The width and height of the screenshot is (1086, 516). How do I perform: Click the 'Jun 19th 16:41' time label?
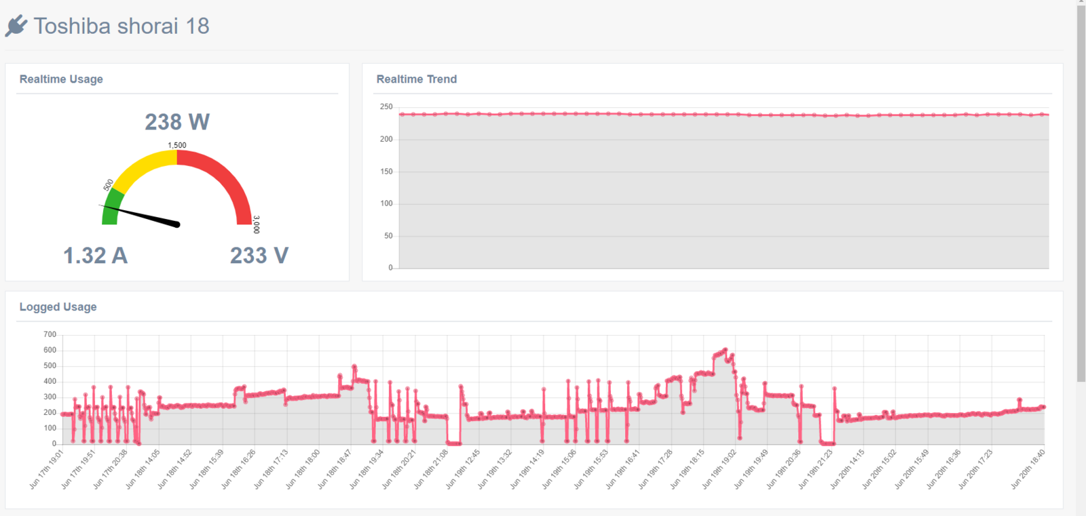click(x=623, y=469)
